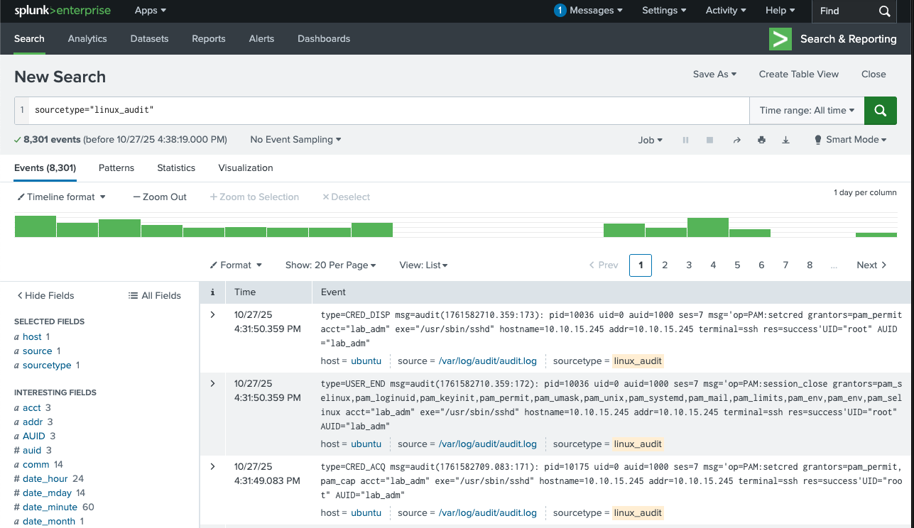
Task: Open the Time range: All time dropdown
Action: click(807, 111)
